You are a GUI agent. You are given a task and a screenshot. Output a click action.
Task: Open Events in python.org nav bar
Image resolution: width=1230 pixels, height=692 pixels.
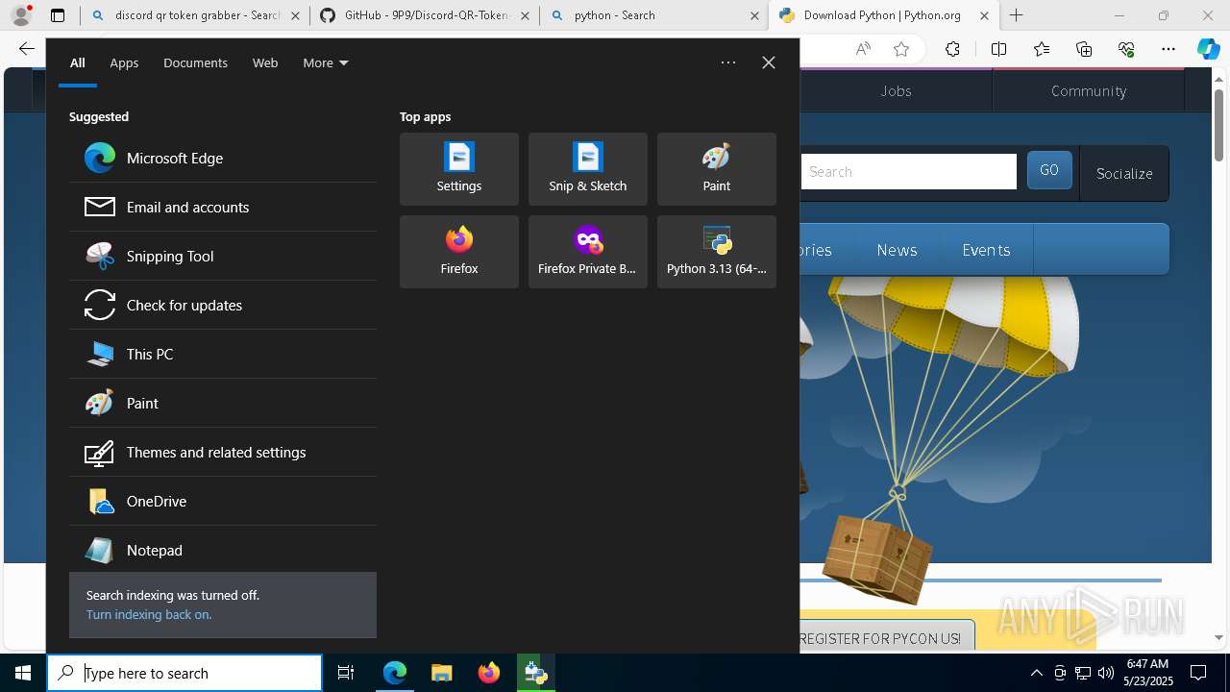pos(986,250)
